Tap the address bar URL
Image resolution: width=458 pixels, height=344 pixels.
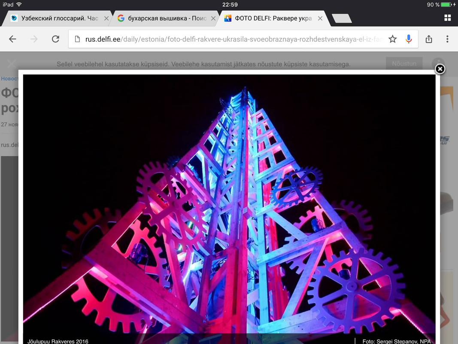click(234, 39)
